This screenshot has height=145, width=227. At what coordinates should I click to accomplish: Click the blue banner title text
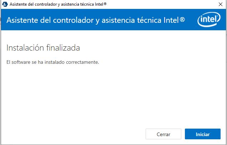tap(96, 20)
